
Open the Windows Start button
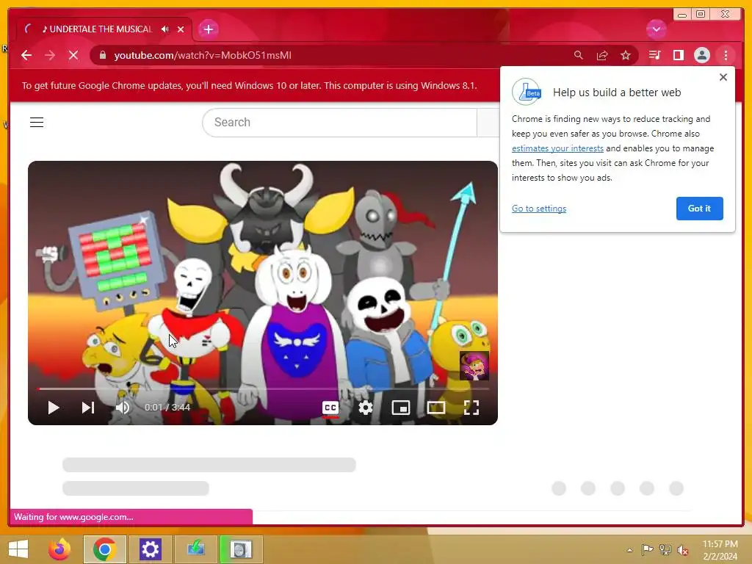18,549
